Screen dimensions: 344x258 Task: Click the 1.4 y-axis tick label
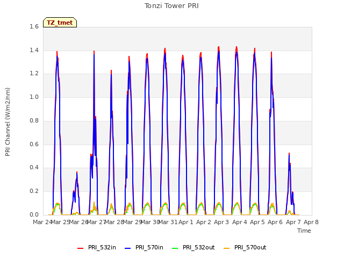click(x=34, y=50)
